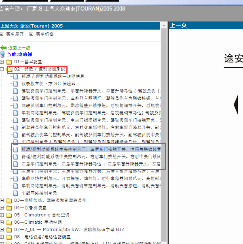Click the 菜单展开 button
Viewport: 243px width, 244px height.
pyautogui.click(x=15, y=34)
